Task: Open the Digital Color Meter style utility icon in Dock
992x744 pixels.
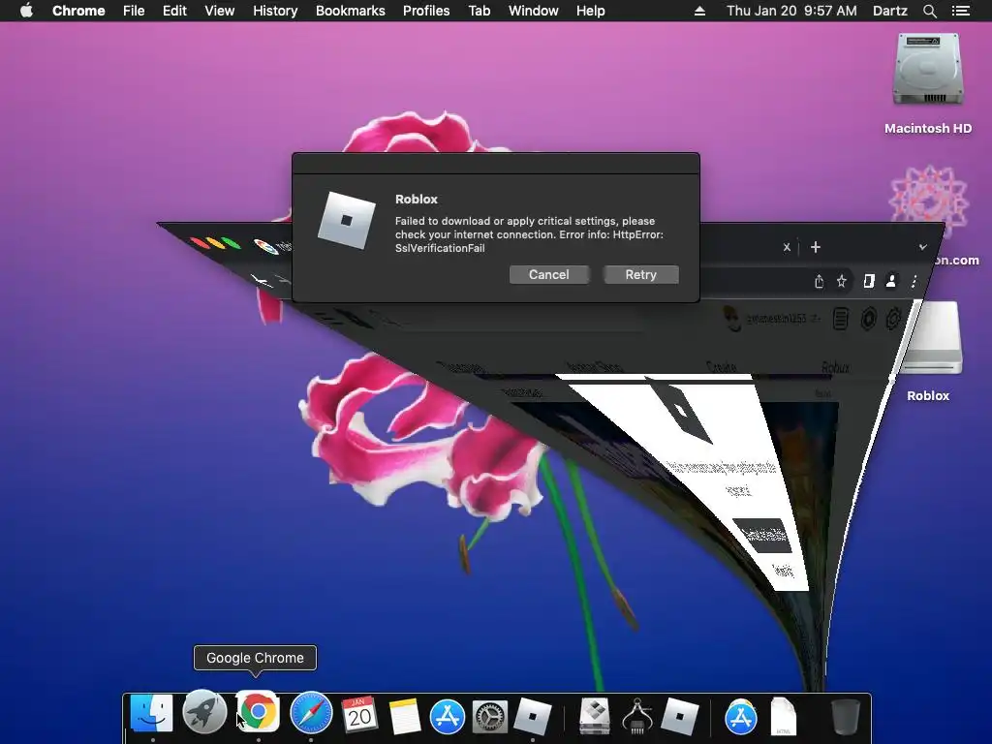Action: coord(637,717)
